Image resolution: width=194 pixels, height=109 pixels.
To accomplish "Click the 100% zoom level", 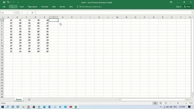I will point(191,103).
